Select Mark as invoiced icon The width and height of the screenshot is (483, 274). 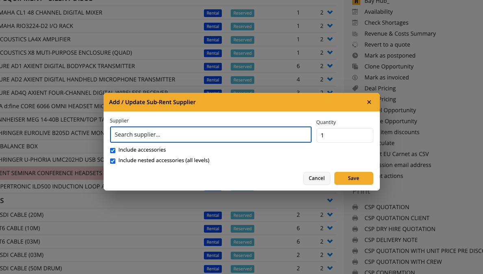tap(355, 77)
